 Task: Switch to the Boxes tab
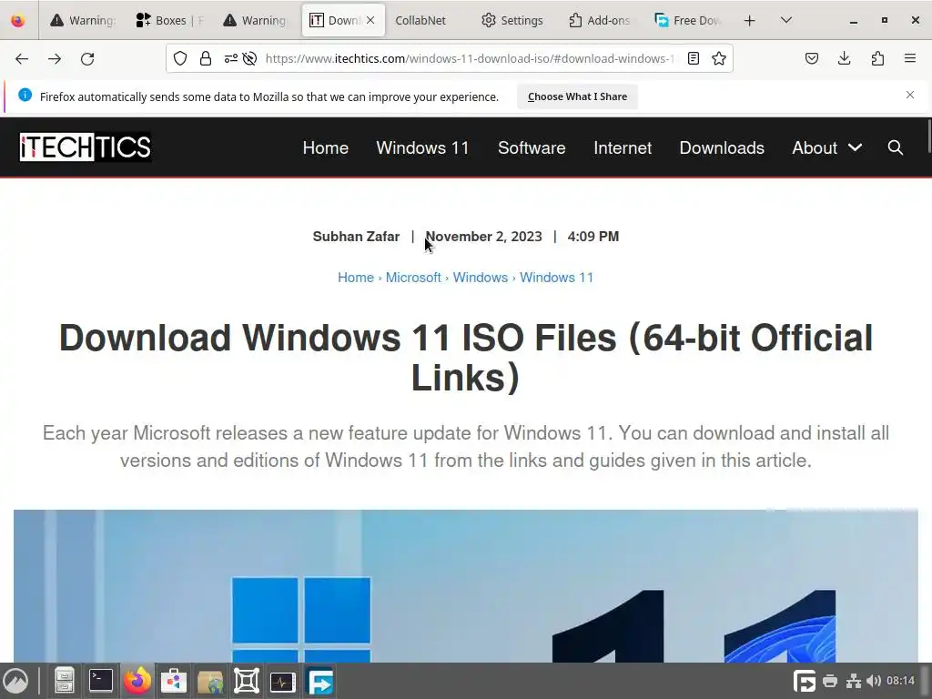[x=169, y=20]
